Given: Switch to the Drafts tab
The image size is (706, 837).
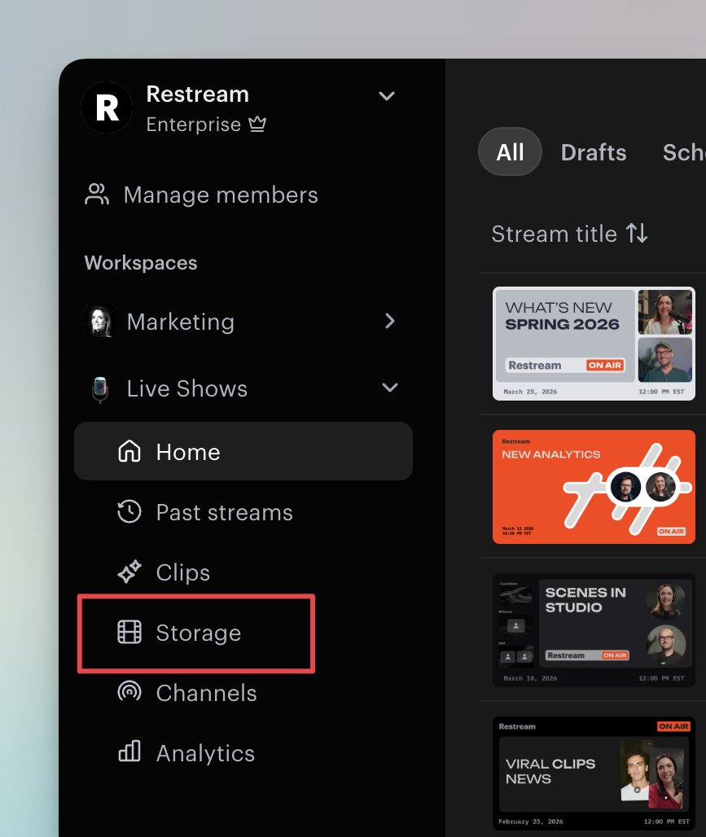Looking at the screenshot, I should click(x=594, y=153).
